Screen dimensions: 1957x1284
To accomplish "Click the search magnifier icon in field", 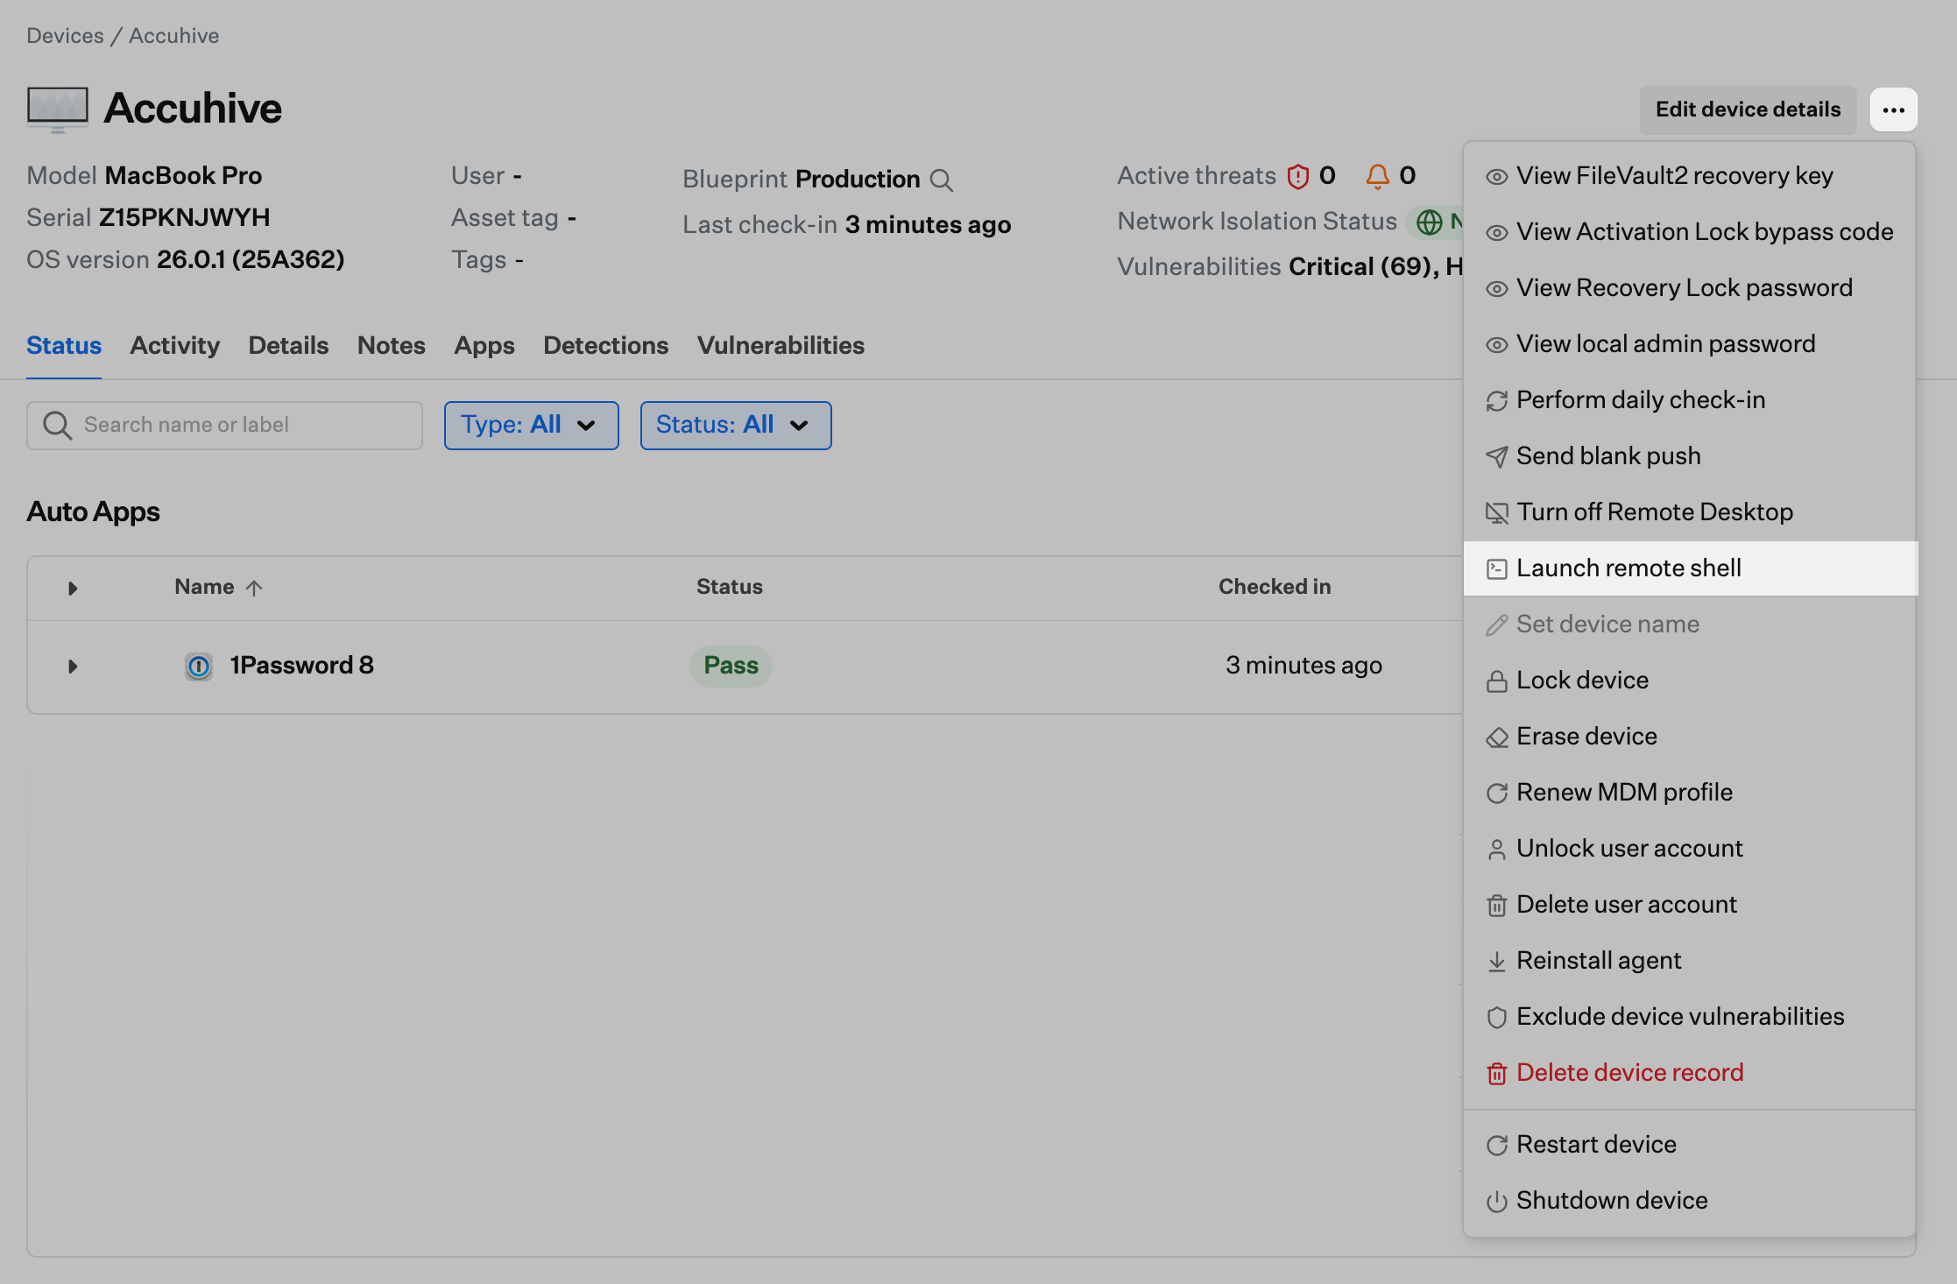I will (57, 426).
